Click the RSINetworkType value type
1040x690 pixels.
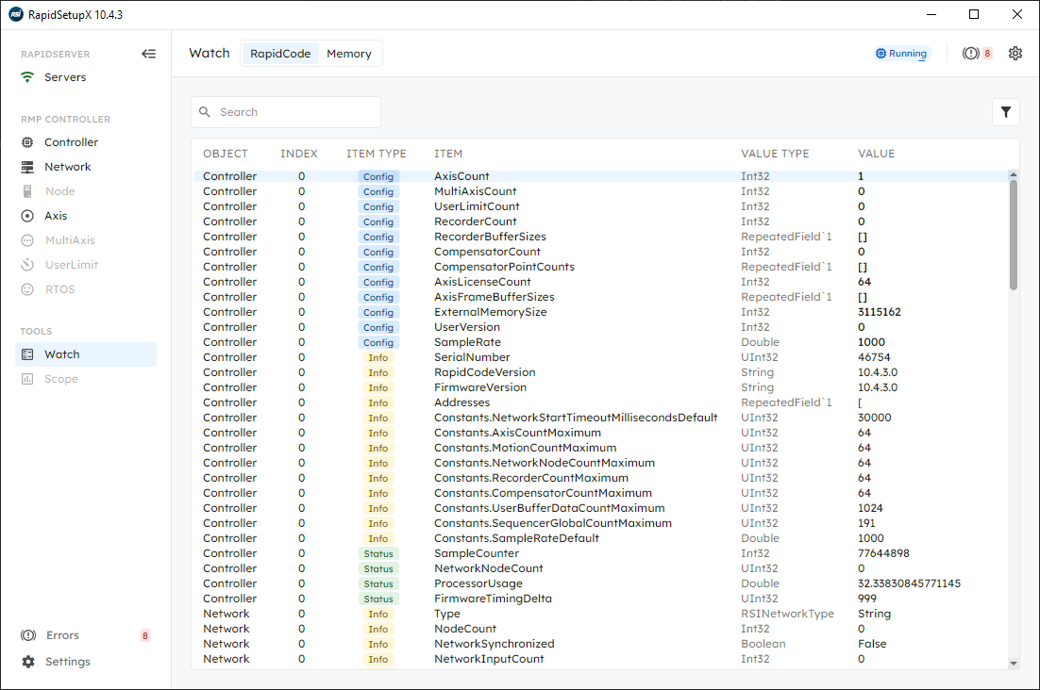(x=787, y=614)
